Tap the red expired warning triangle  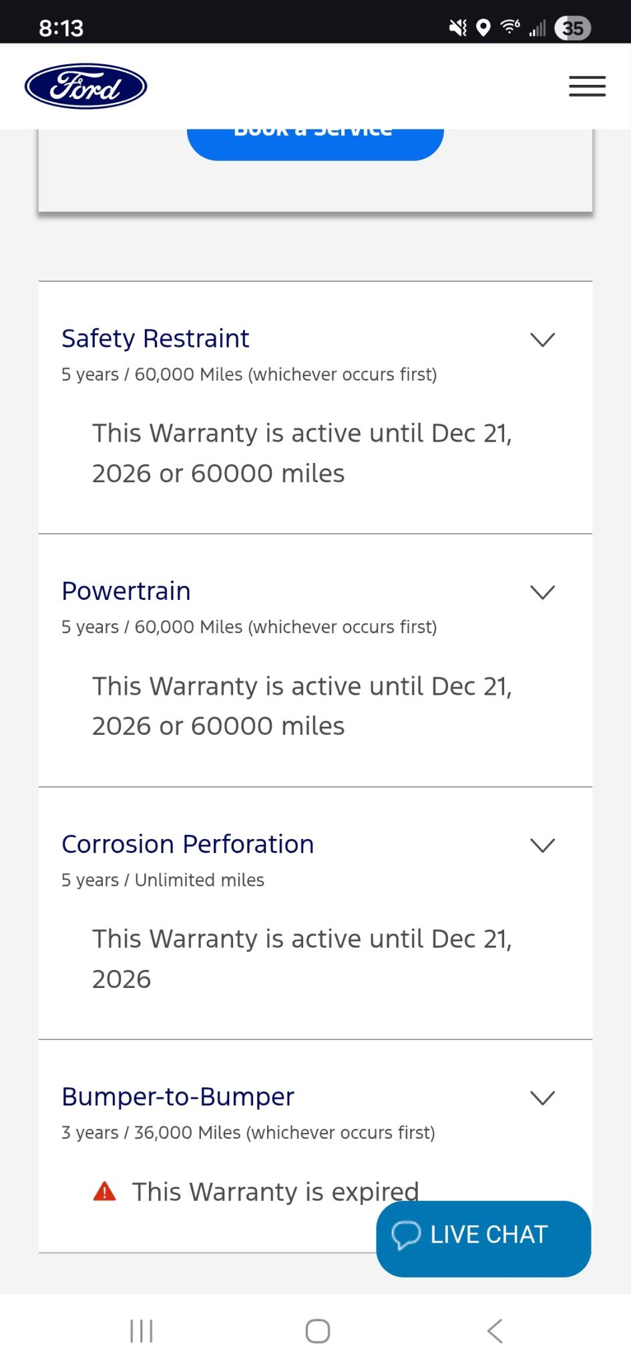105,1191
